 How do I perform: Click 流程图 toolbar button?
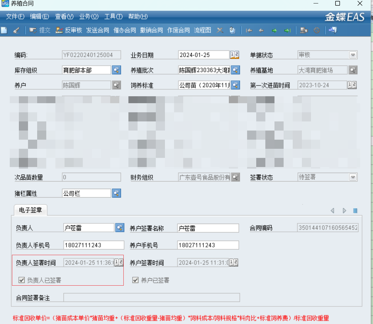(202, 30)
